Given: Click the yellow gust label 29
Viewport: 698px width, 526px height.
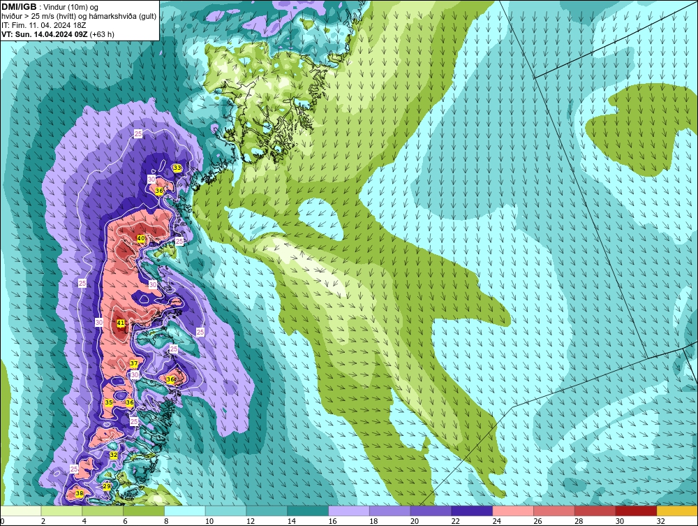Looking at the screenshot, I should (106, 486).
